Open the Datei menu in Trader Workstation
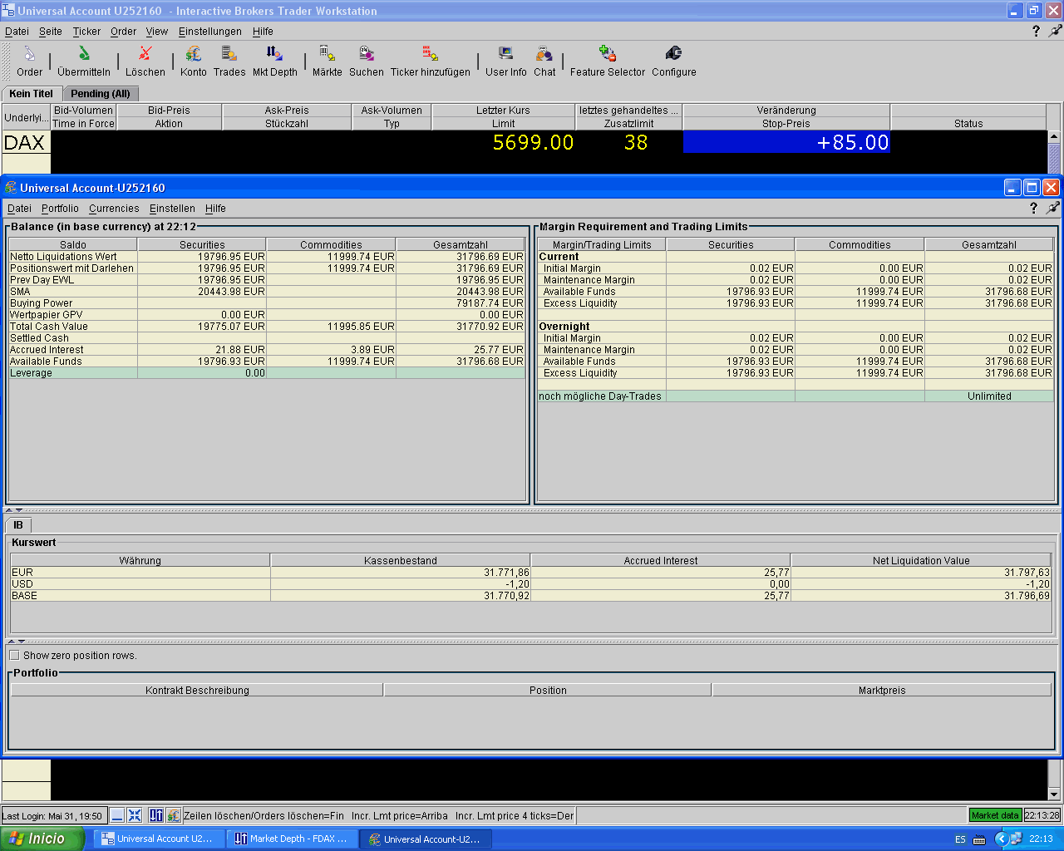The width and height of the screenshot is (1064, 851). pos(17,31)
